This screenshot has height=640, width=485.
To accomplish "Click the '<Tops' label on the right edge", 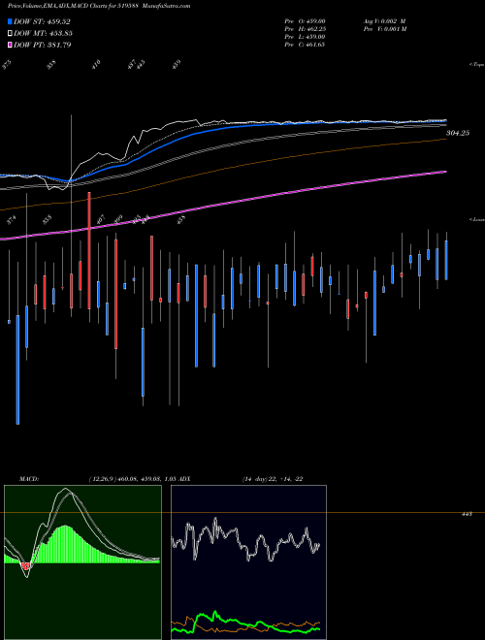I will [476, 65].
